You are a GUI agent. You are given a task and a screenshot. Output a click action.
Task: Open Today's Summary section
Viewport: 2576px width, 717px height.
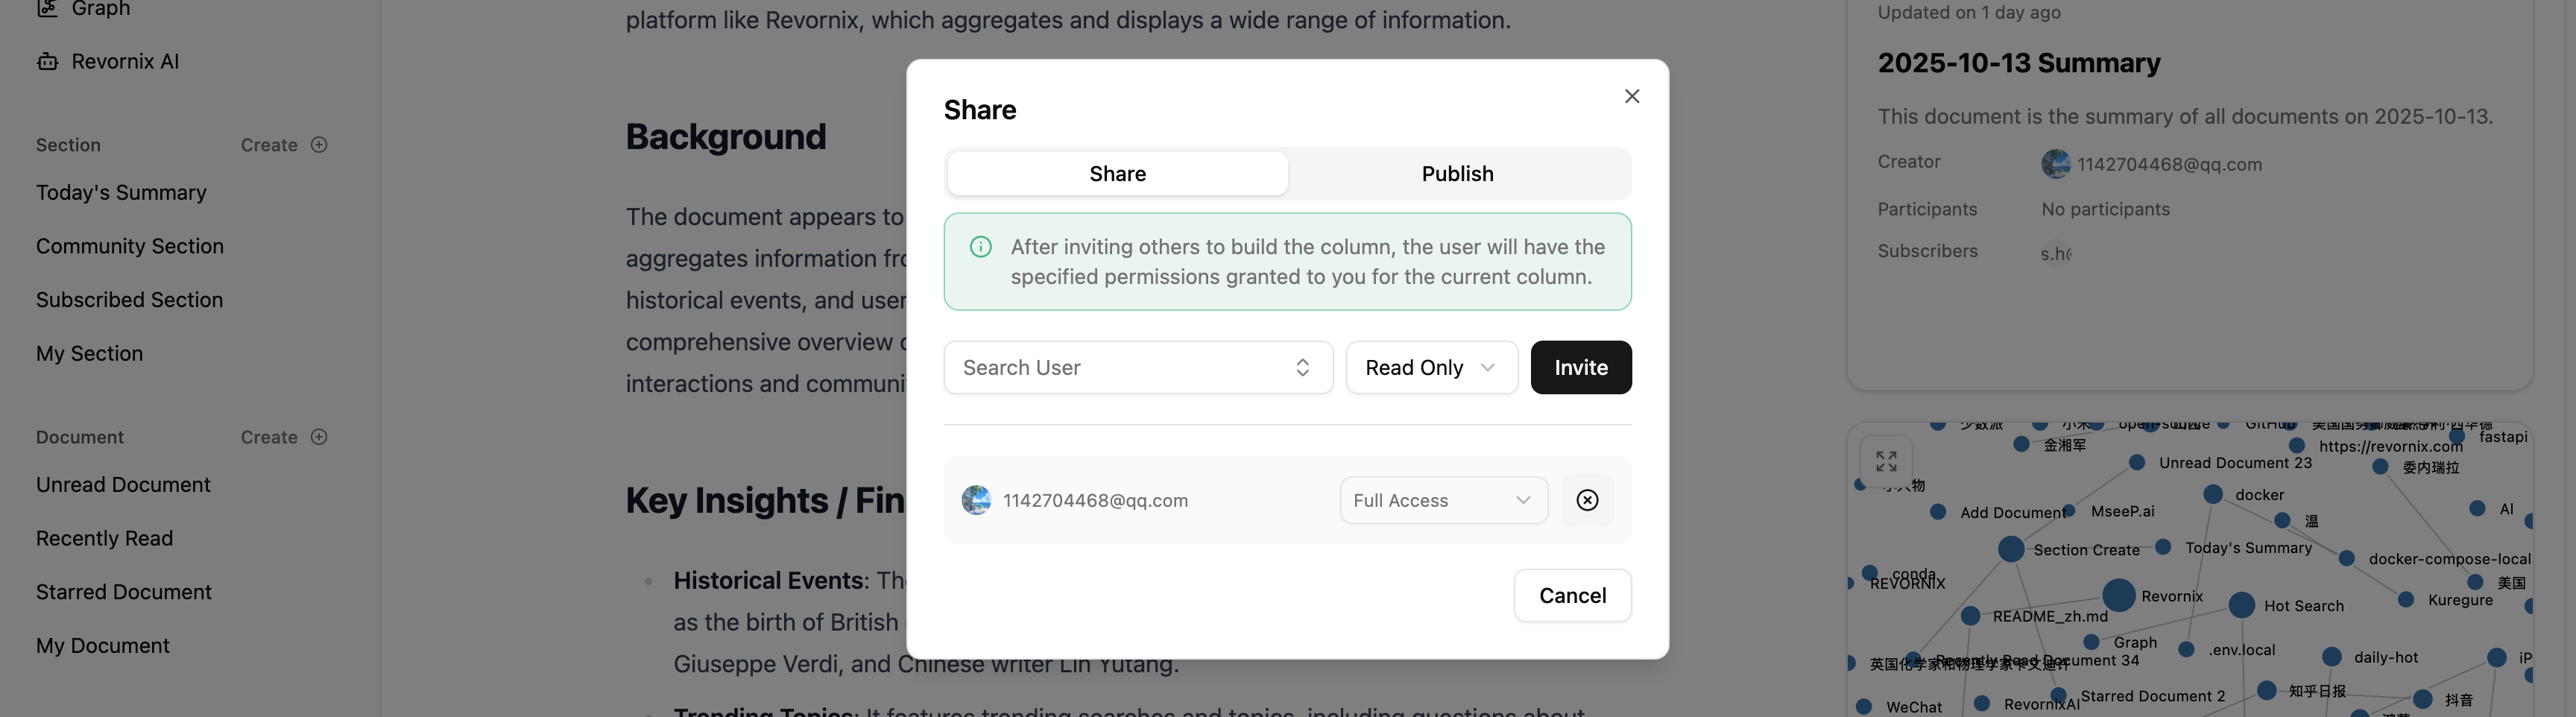(x=121, y=193)
